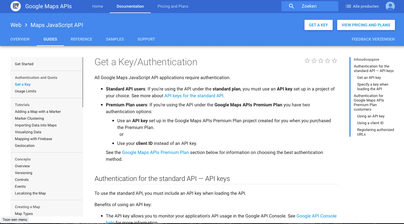Rate the page five stars
The width and height of the screenshot is (404, 224).
[x=335, y=61]
